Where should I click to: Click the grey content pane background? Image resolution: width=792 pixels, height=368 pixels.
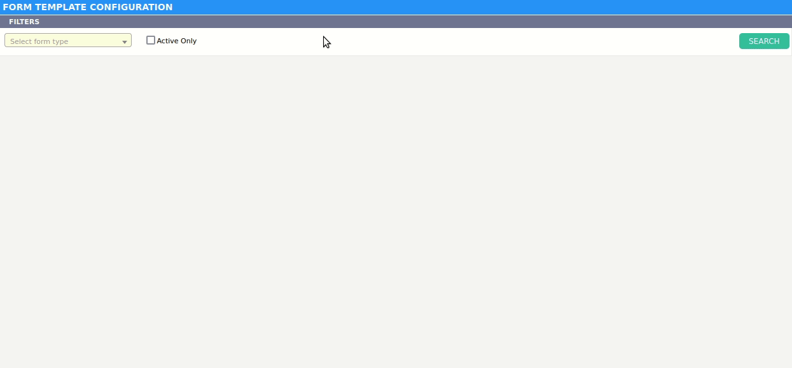[396, 211]
